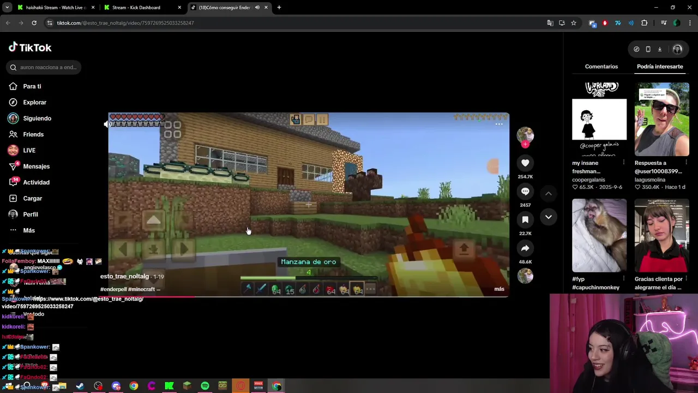This screenshot has height=393, width=698.
Task: Open capuchinmonkey video thumbnail
Action: [x=599, y=235]
